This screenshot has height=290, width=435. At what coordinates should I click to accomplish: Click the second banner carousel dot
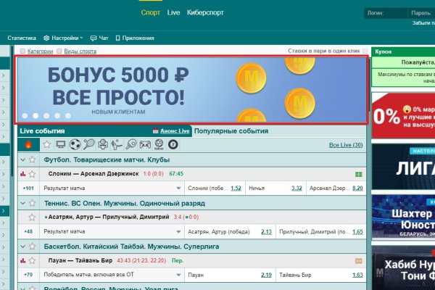(36, 115)
